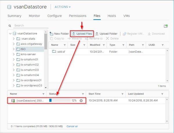This screenshot has width=174, height=133.
Task: Click the Delete toolbar item
Action: pos(112,38)
